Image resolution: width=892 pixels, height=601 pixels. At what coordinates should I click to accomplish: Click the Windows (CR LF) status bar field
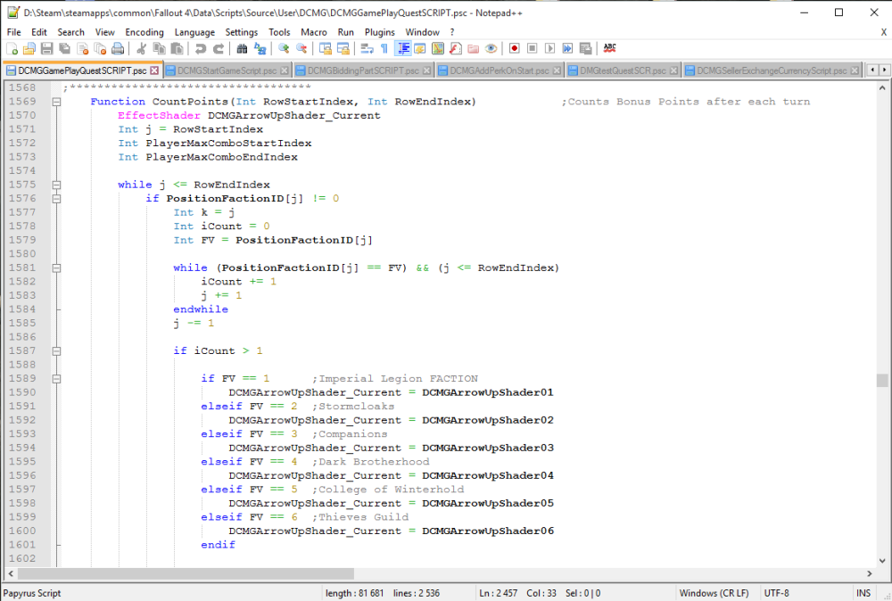point(714,593)
